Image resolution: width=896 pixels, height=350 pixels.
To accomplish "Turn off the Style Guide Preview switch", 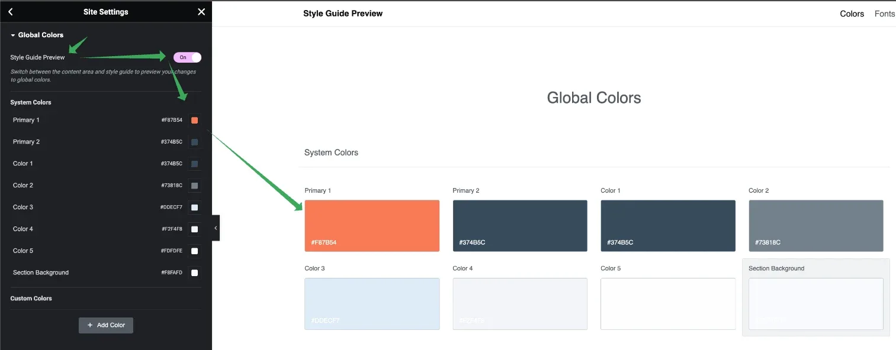I will pyautogui.click(x=187, y=57).
